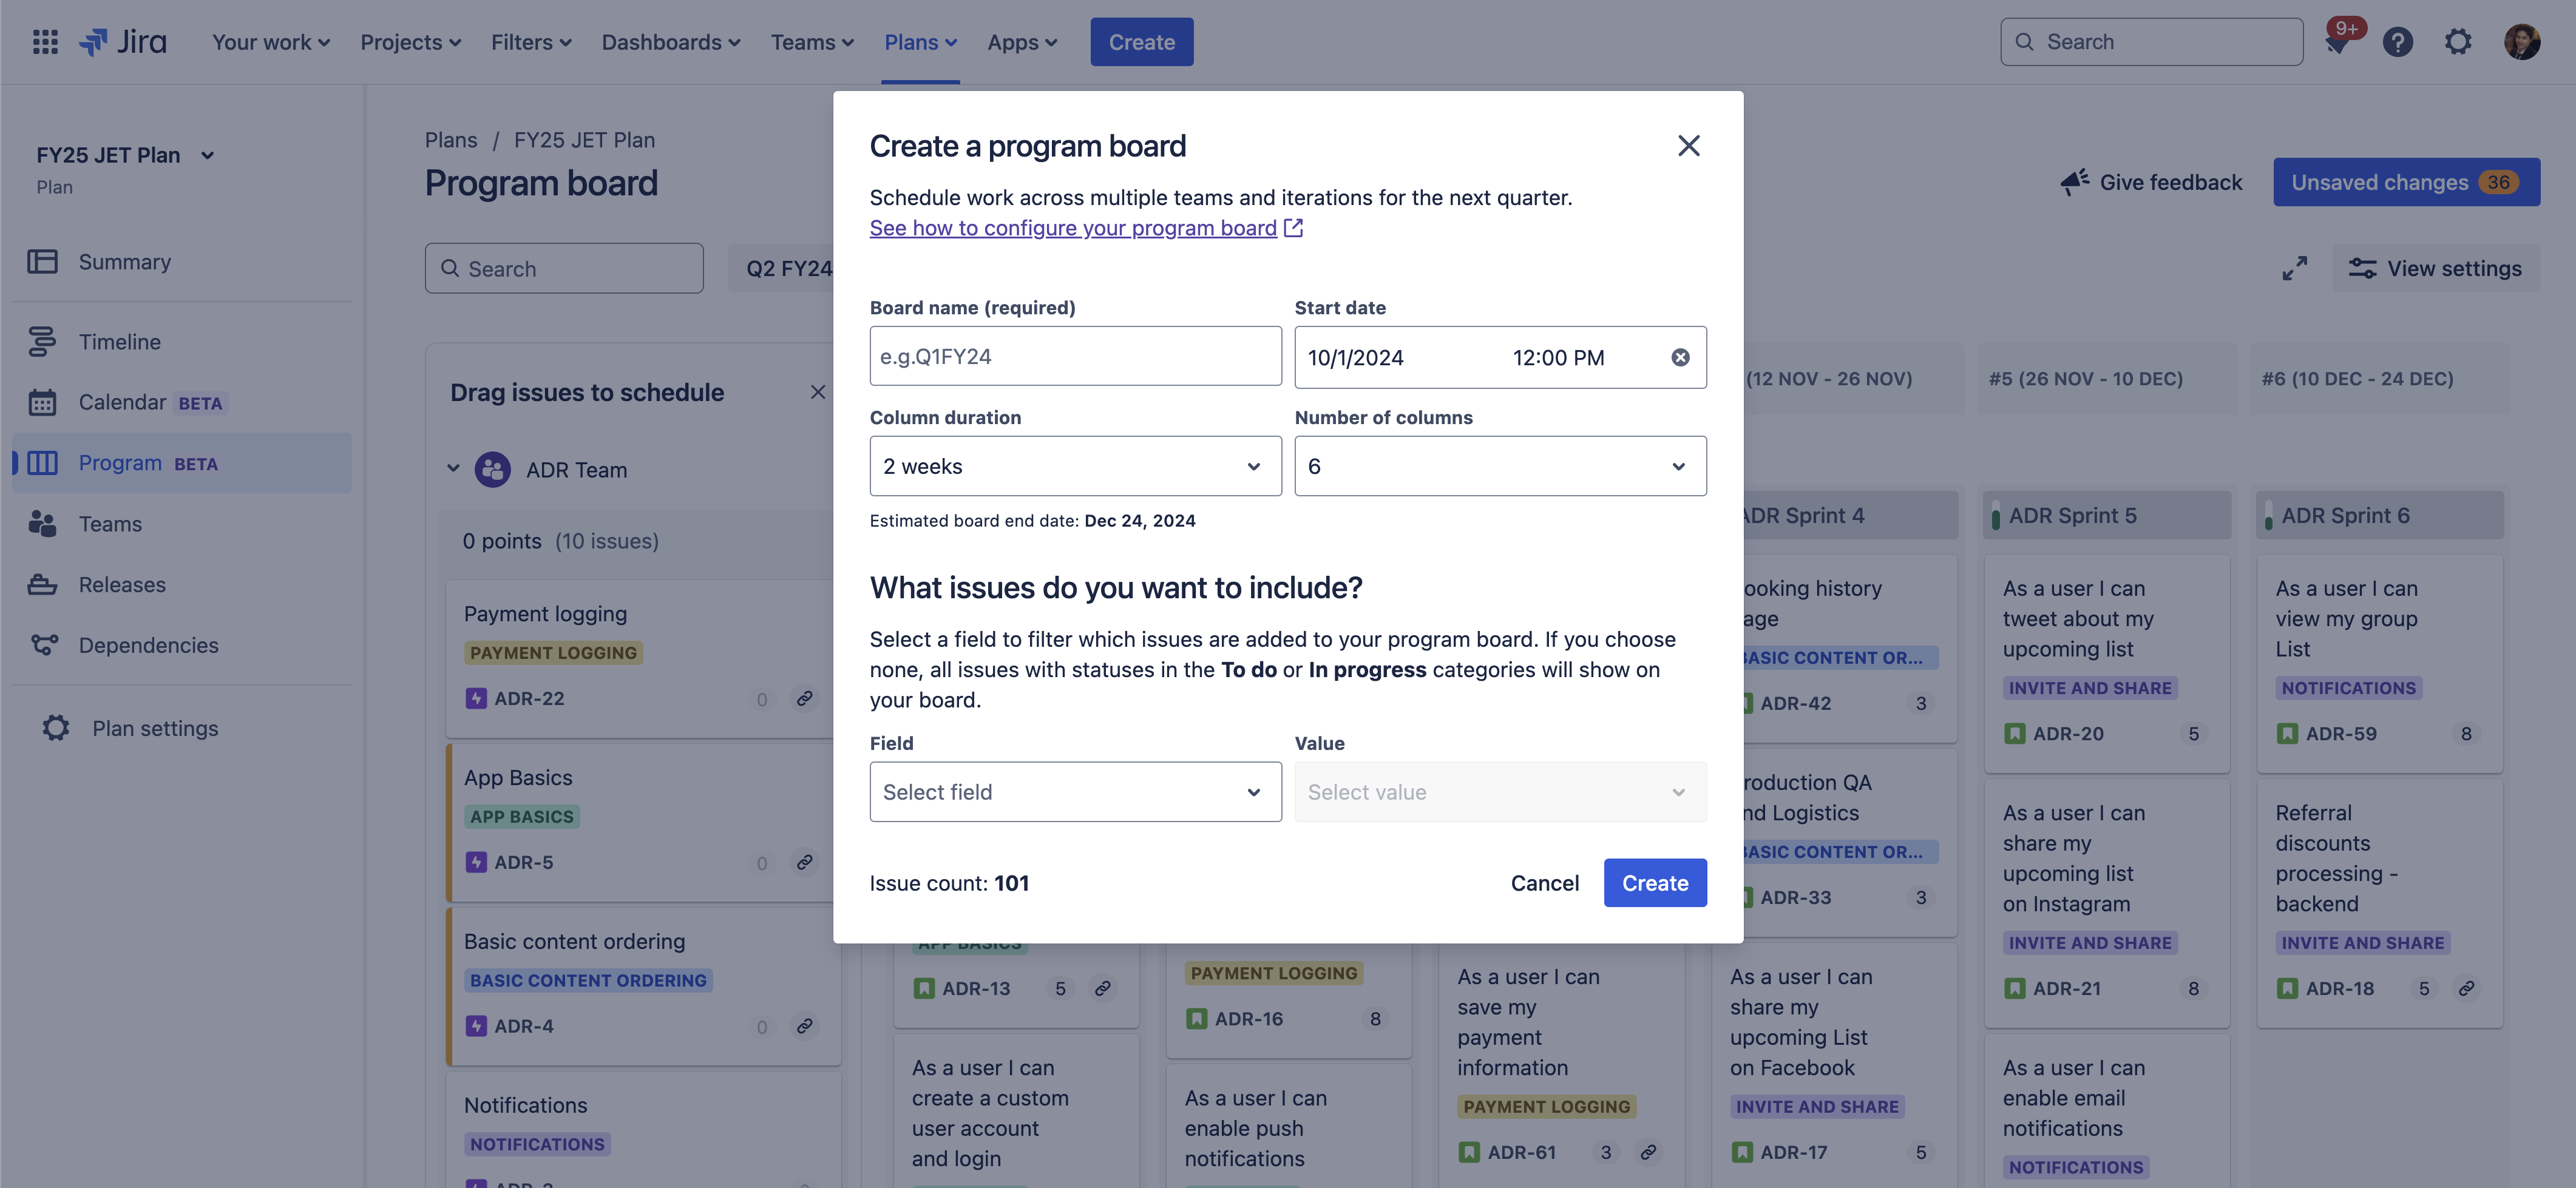Expand the FY25 JET Plan switcher chevron
The image size is (2576, 1188).
coord(207,155)
